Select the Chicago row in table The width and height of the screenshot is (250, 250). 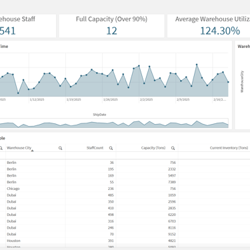click(x=125, y=189)
